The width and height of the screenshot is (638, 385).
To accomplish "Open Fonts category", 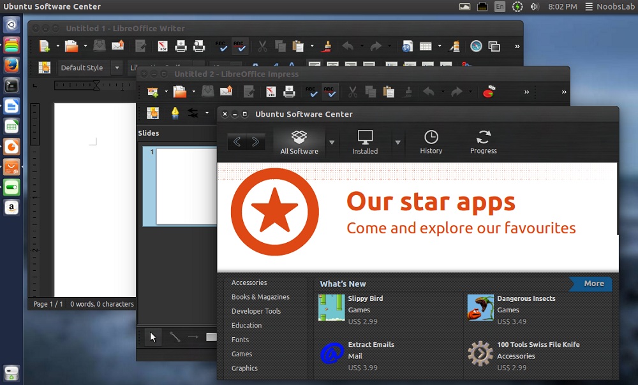I will pos(240,340).
